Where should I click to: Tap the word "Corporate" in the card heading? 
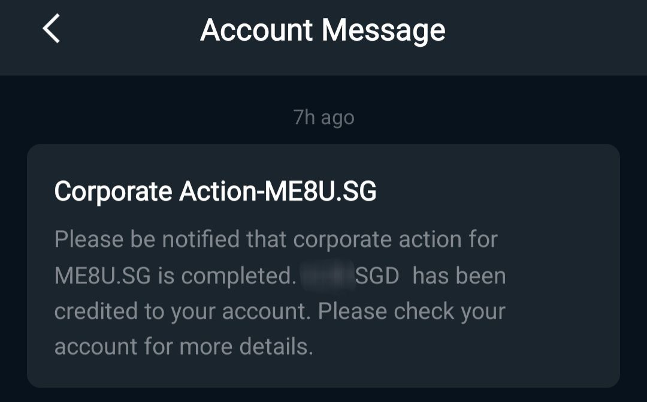point(113,192)
